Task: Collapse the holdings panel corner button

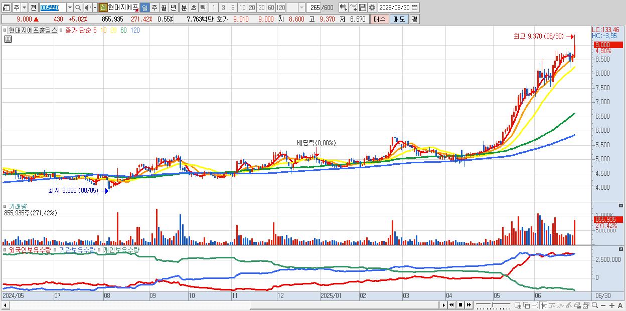Action: click(x=621, y=249)
